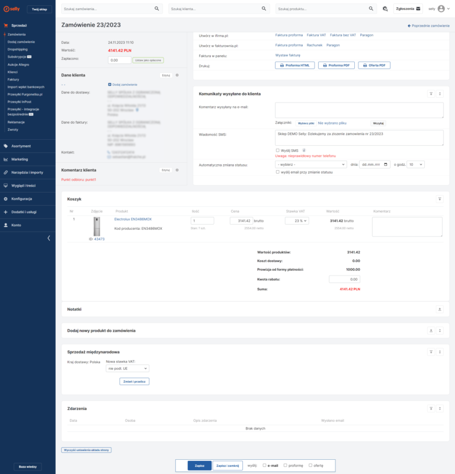Open the automatic status '- wybierz -' dropdown
Screen dimensions: 455x474
311,164
